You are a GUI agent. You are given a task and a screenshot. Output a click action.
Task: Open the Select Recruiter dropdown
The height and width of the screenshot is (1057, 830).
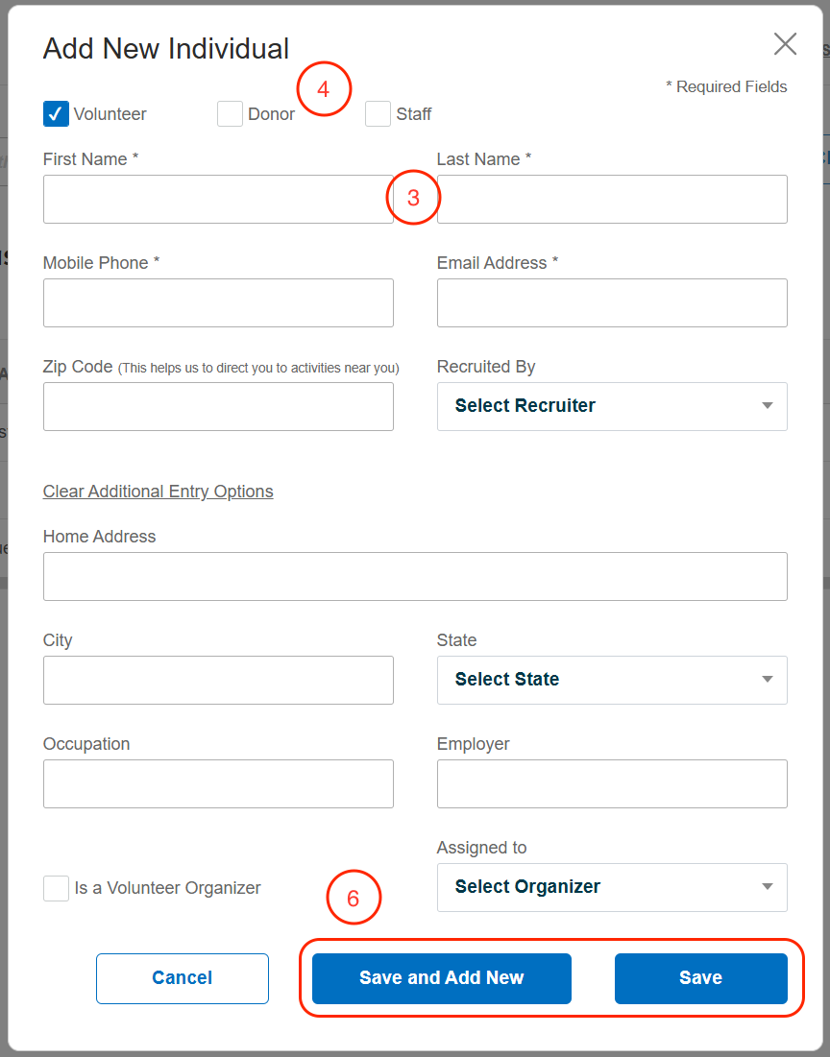pyautogui.click(x=612, y=406)
